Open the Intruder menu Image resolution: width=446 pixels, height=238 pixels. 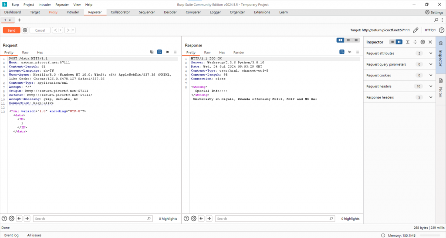[45, 4]
